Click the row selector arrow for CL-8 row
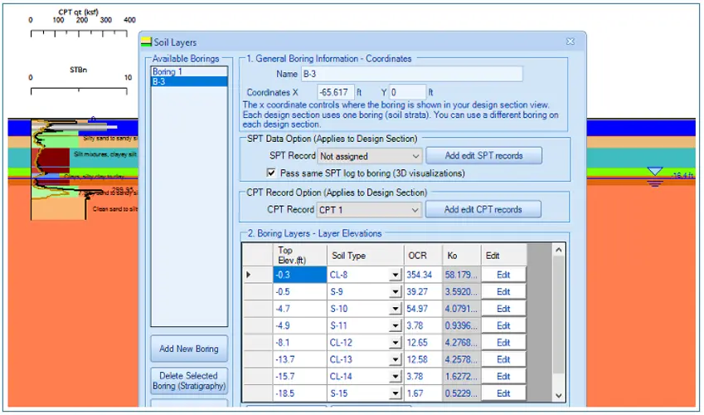Image resolution: width=704 pixels, height=415 pixels. coord(257,275)
